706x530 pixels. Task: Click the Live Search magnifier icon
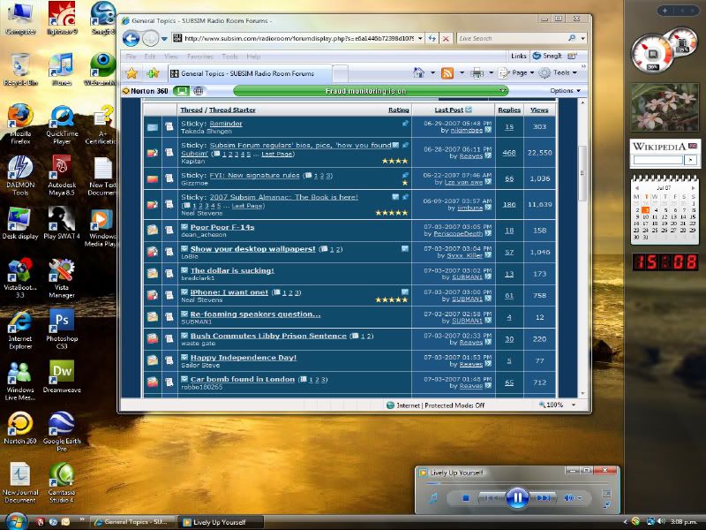pyautogui.click(x=572, y=38)
